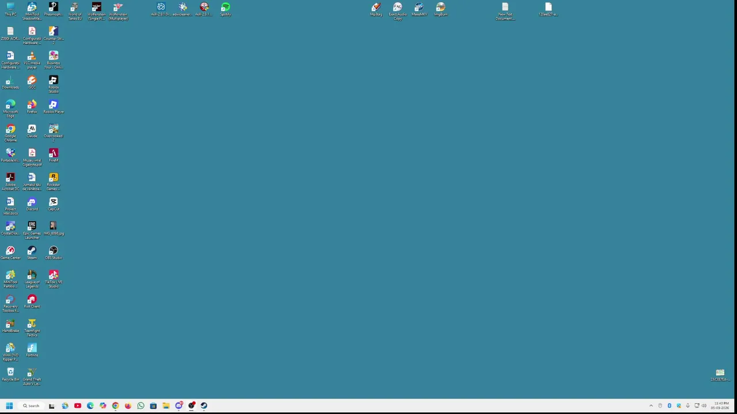Open WhatsApp from the taskbar
Viewport: 737px width, 414px height.
click(x=140, y=406)
